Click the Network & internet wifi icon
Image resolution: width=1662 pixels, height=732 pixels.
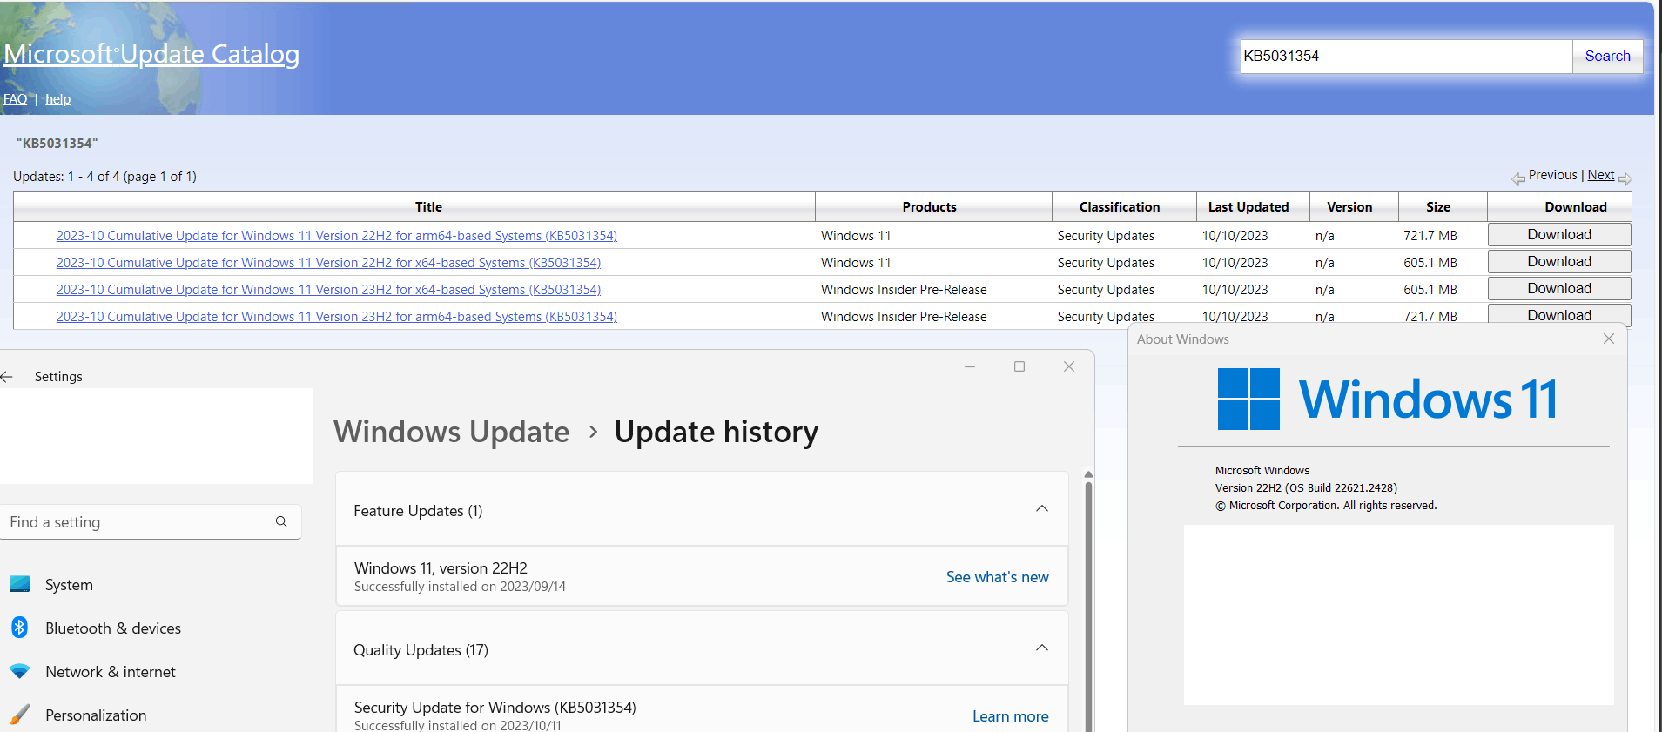19,671
